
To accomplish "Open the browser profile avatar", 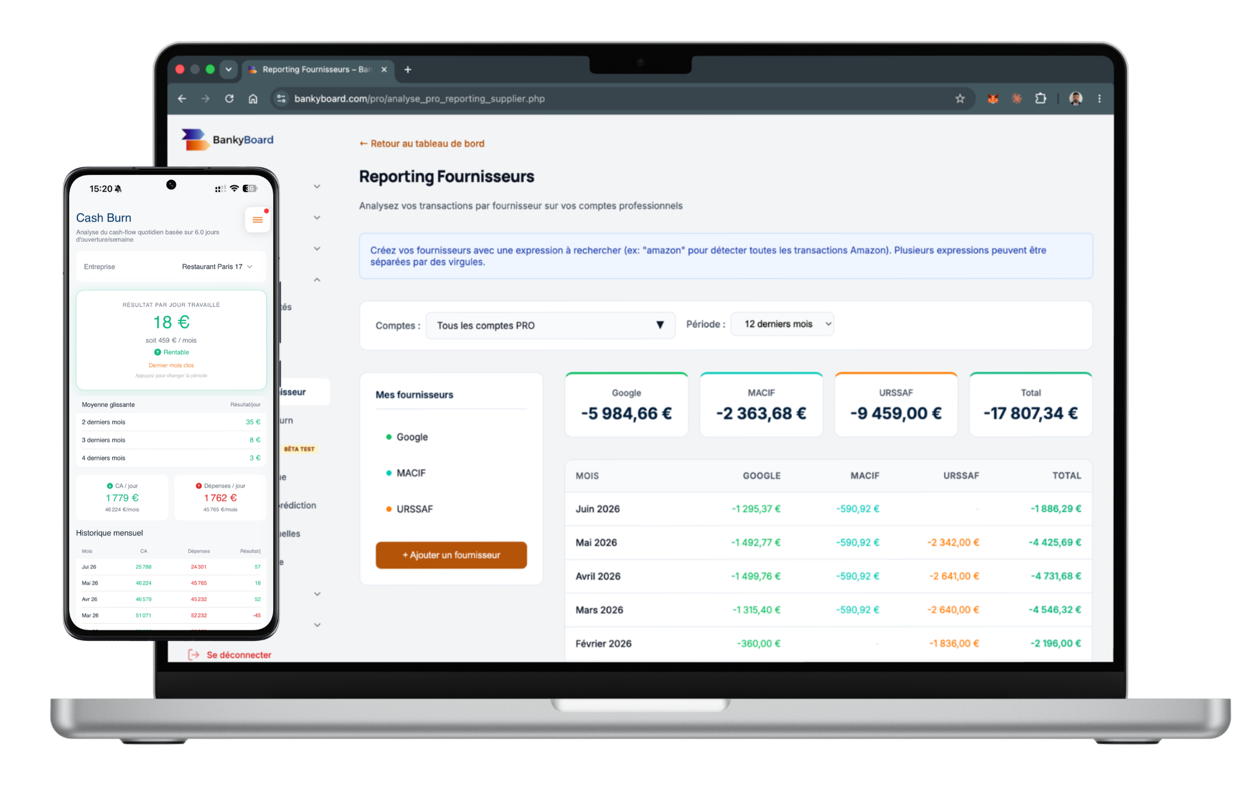I will 1076,98.
